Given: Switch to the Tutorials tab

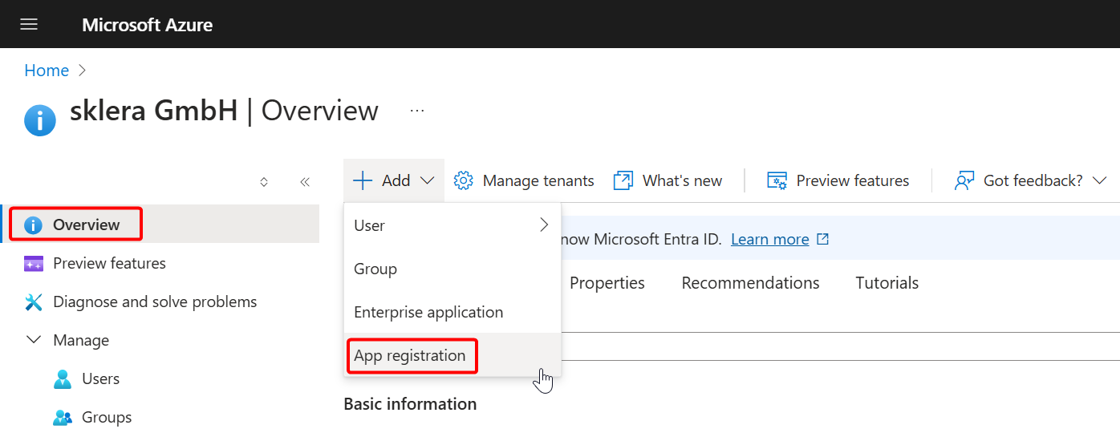Looking at the screenshot, I should pyautogui.click(x=887, y=283).
